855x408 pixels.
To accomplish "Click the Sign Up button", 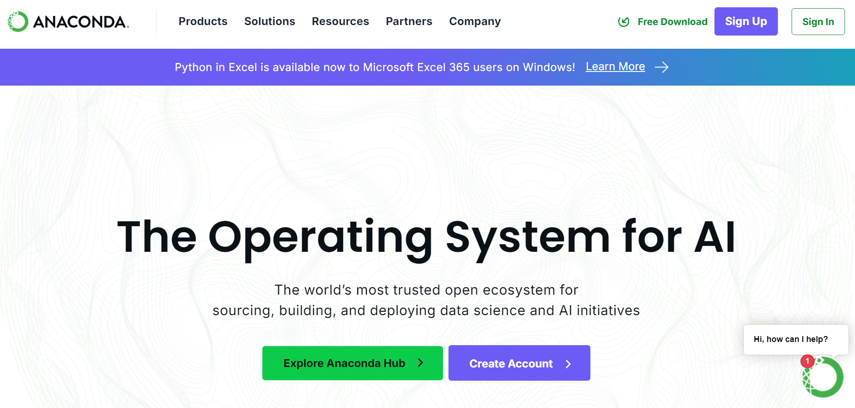I will click(746, 21).
